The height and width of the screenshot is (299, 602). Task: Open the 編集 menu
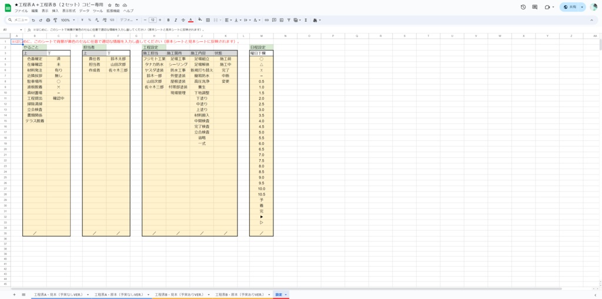click(35, 11)
